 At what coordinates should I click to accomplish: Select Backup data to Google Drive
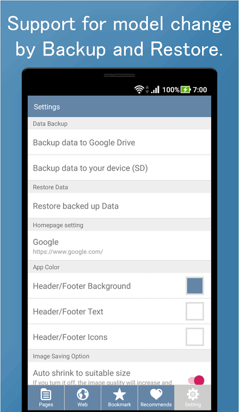[x=119, y=143]
